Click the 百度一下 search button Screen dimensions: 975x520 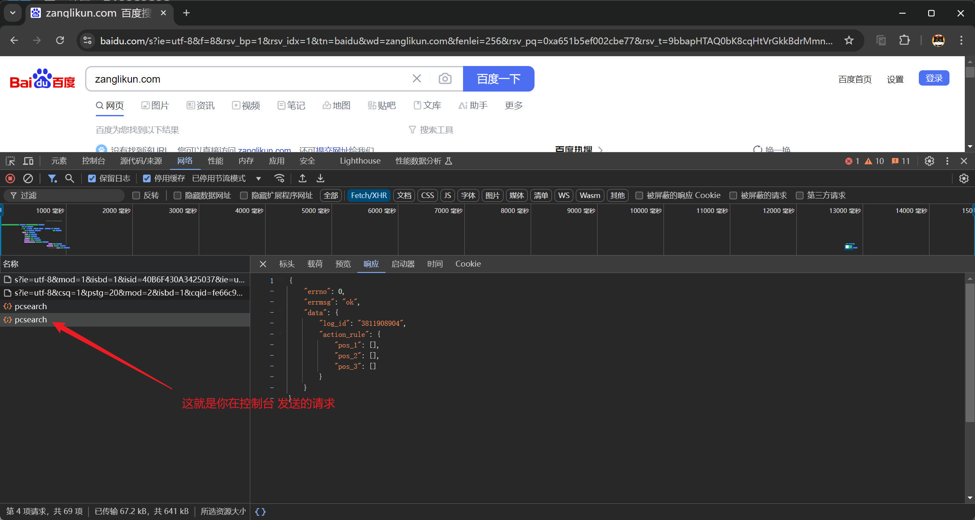click(x=498, y=79)
